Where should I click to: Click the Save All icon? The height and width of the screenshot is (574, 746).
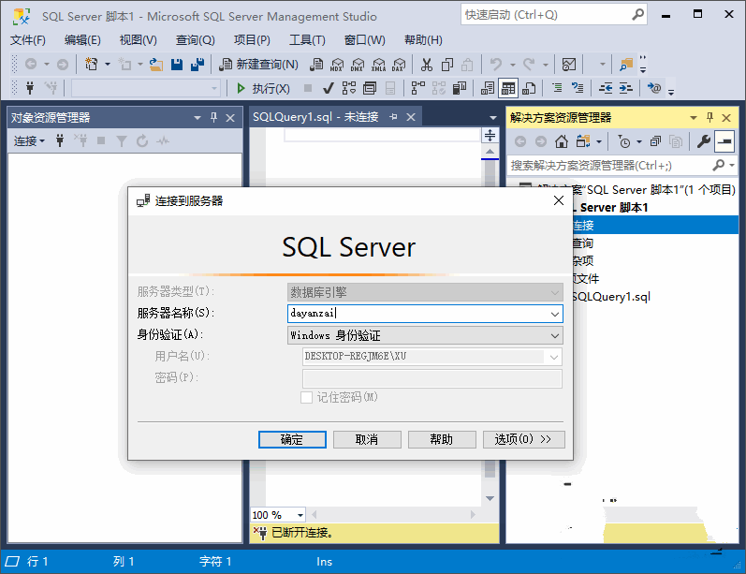[197, 65]
